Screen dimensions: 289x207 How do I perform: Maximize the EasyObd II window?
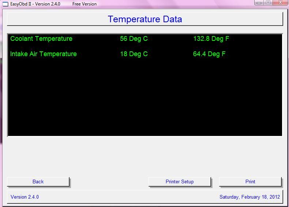click(269, 3)
